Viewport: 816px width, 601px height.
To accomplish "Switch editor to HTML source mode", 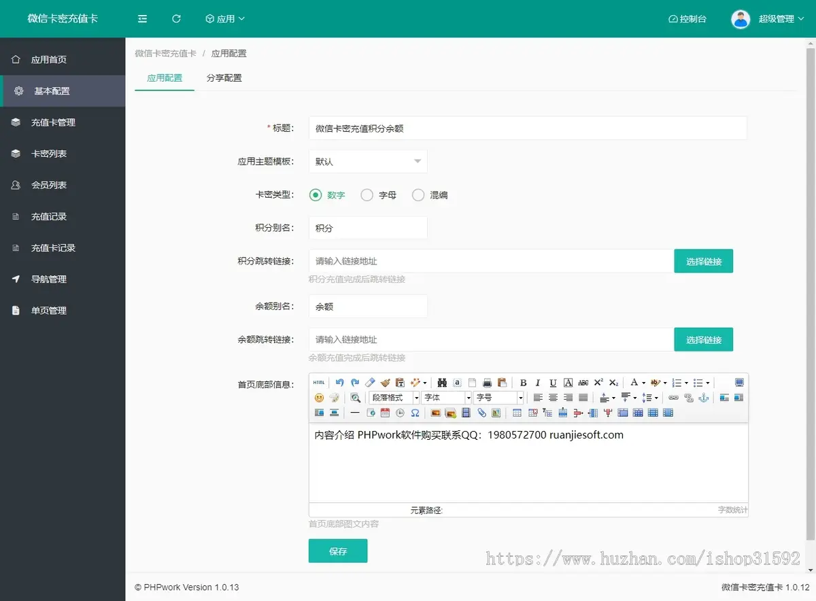I will [x=319, y=383].
